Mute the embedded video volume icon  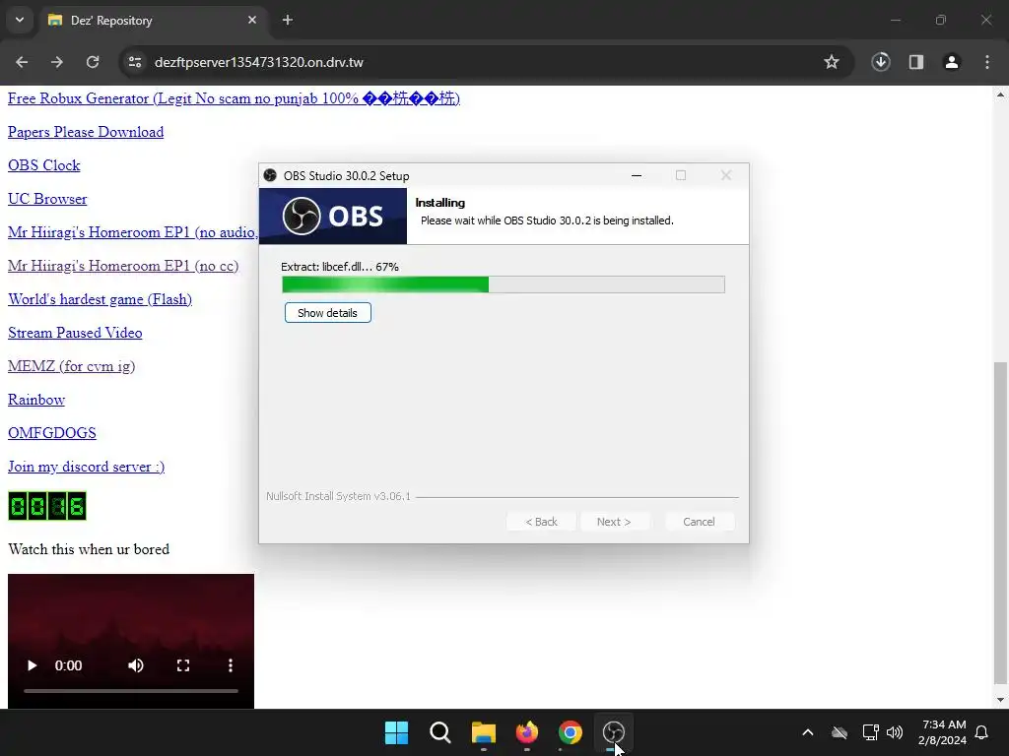(x=135, y=665)
